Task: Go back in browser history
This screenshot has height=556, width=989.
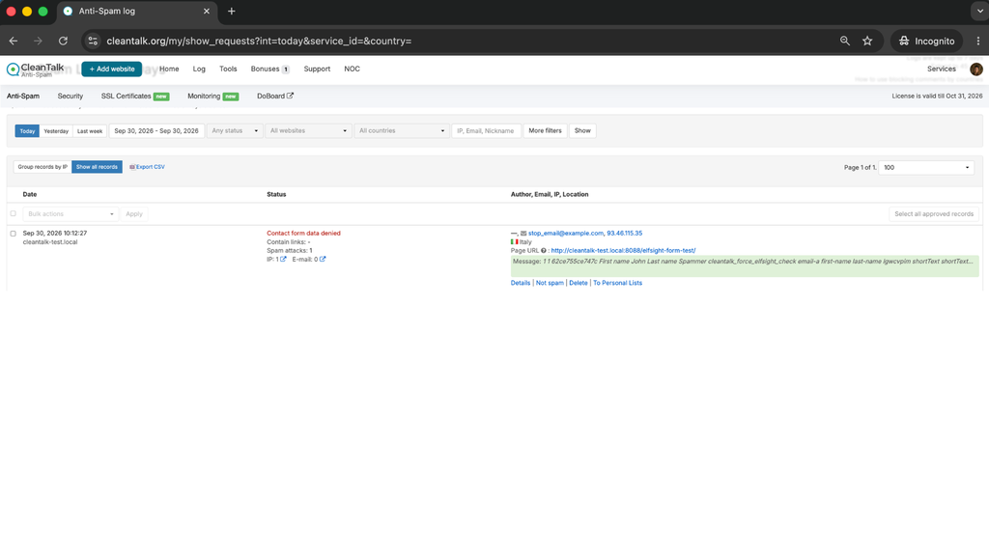Action: click(x=14, y=41)
